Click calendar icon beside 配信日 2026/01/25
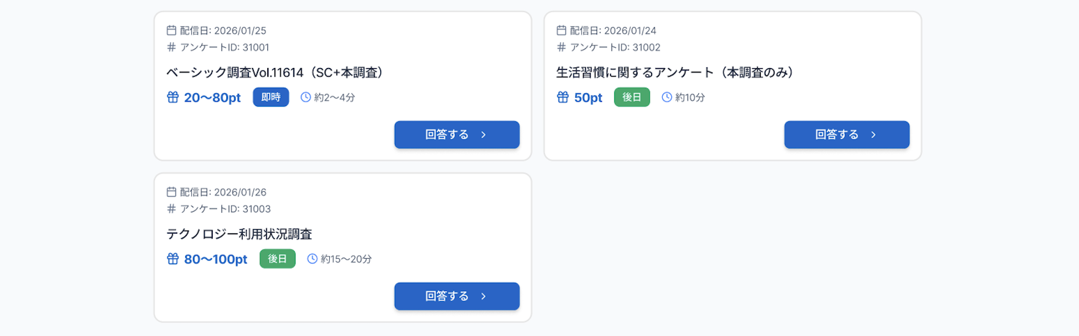This screenshot has height=336, width=1079. click(172, 31)
